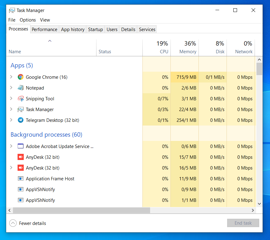Click the vertical scrollbar down arrow
The image size is (270, 240).
(259, 203)
